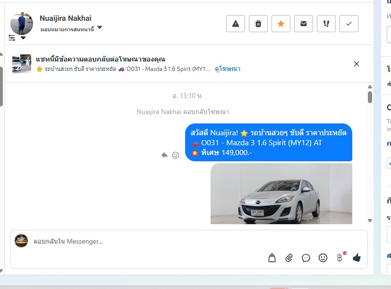Viewport: 391px width, 289px height.
Task: Open emoji picker in reply box
Action: tap(323, 258)
